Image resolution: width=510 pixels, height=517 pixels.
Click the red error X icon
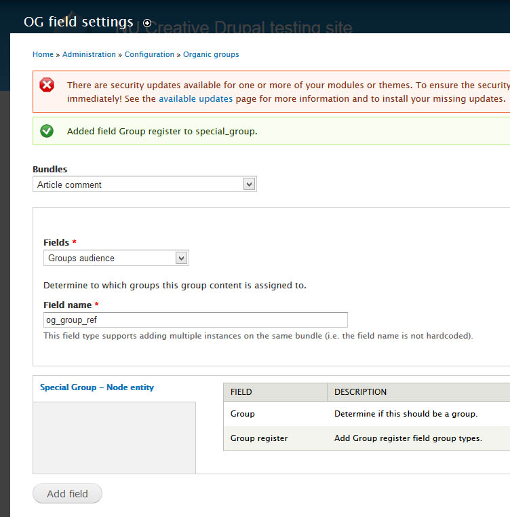tap(47, 85)
